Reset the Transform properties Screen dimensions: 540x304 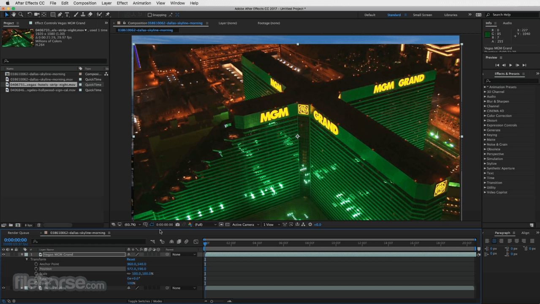coord(131,259)
